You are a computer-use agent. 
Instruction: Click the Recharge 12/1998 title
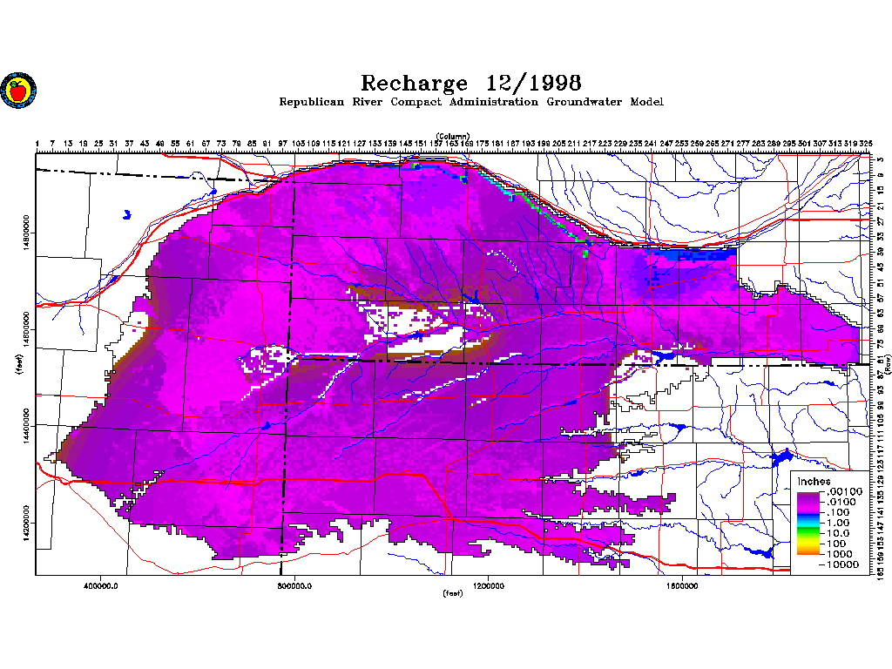(471, 83)
